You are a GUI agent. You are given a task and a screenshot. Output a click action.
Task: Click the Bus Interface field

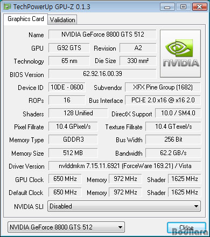pos(163,100)
